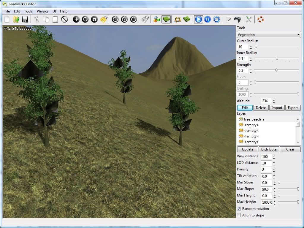
Task: Click the Inner Radius slider handle
Action: tap(277, 58)
